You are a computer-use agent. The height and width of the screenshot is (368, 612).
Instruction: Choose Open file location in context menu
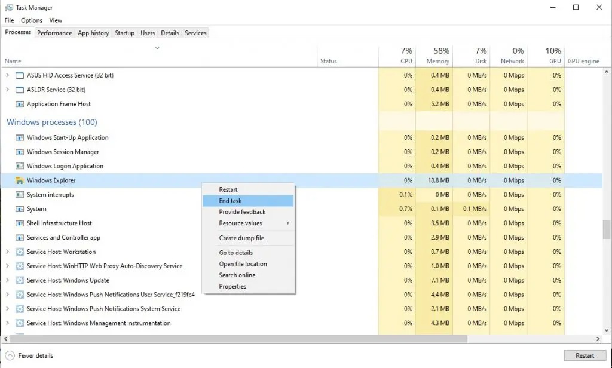(243, 264)
